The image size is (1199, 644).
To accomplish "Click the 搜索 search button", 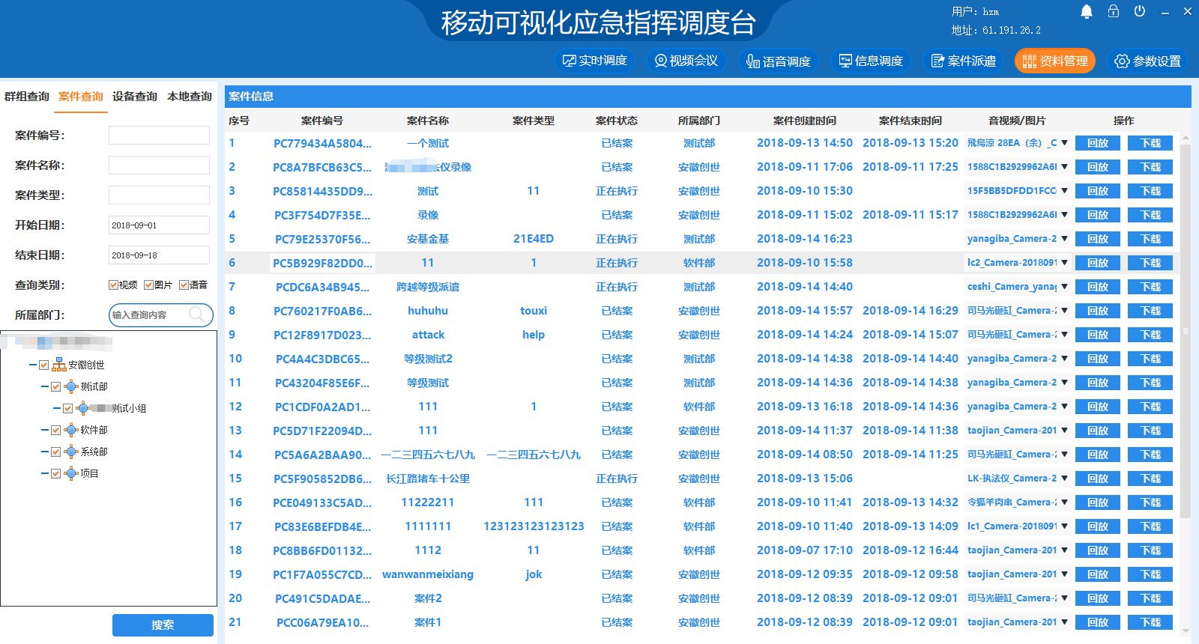I will click(x=163, y=625).
